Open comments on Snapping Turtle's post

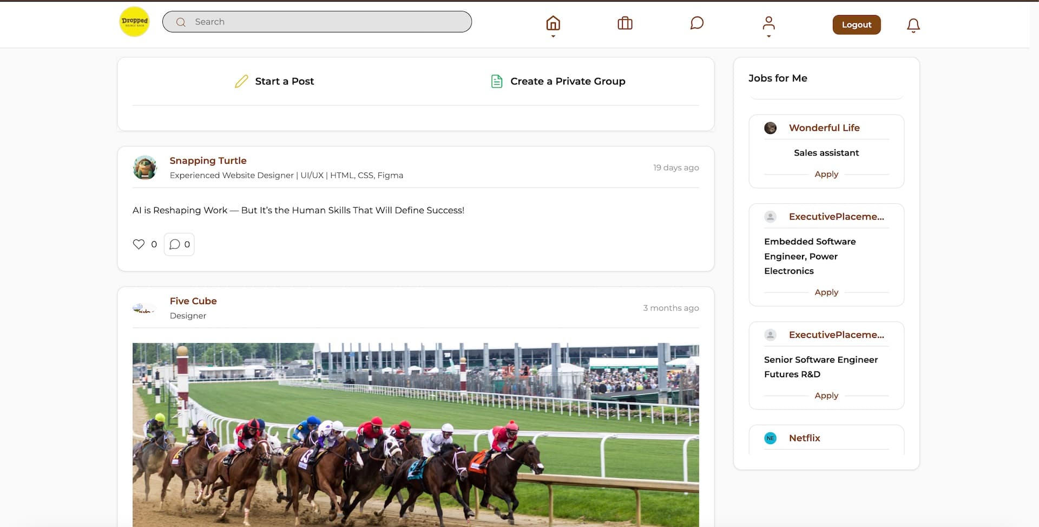179,244
